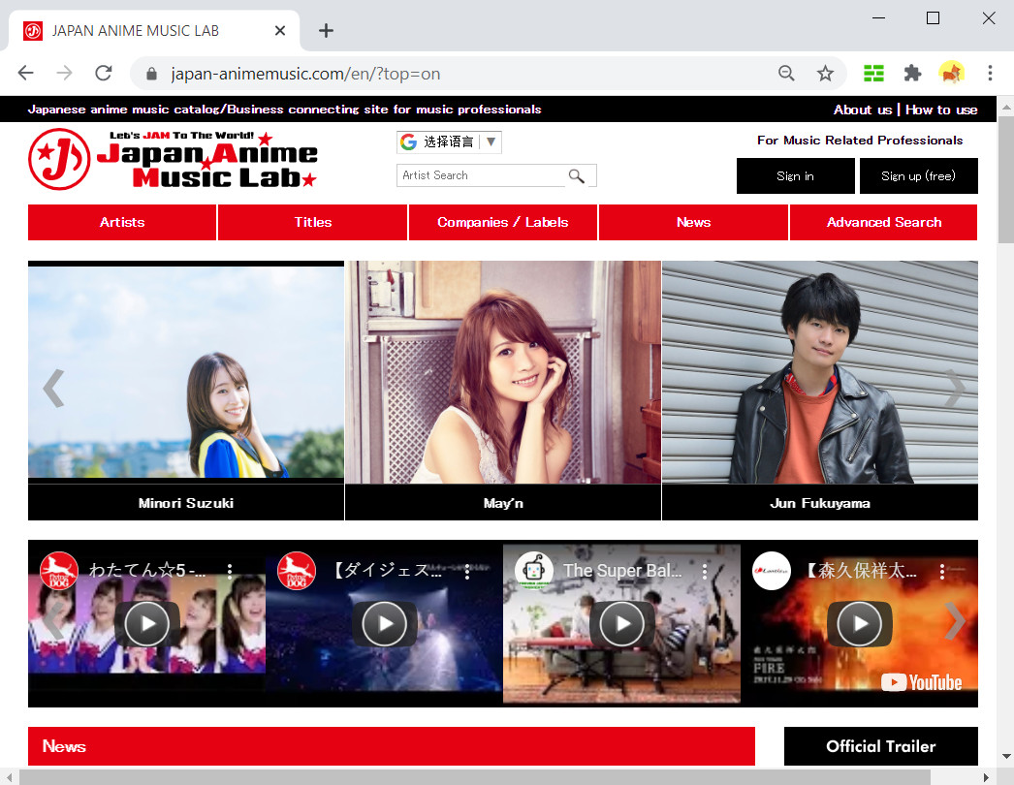Click the Official Trailer button
Image resolution: width=1014 pixels, height=785 pixels.
(x=880, y=746)
